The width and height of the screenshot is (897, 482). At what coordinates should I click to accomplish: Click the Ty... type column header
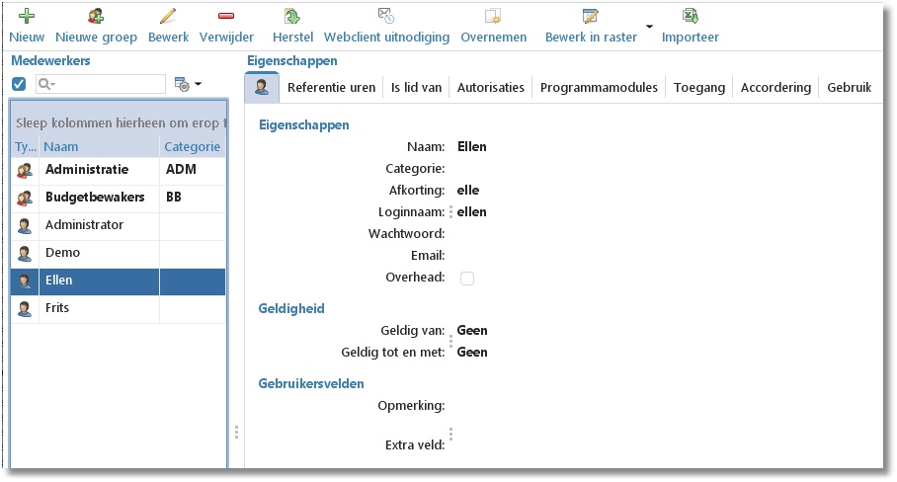[x=25, y=147]
